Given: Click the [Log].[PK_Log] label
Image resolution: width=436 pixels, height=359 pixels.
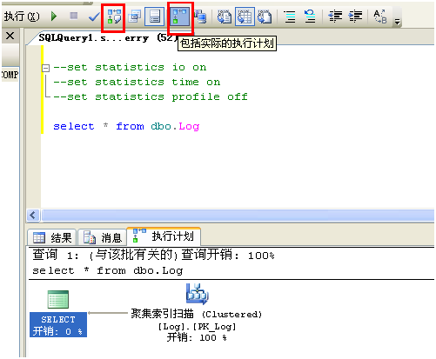Looking at the screenshot, I should click(x=197, y=327).
